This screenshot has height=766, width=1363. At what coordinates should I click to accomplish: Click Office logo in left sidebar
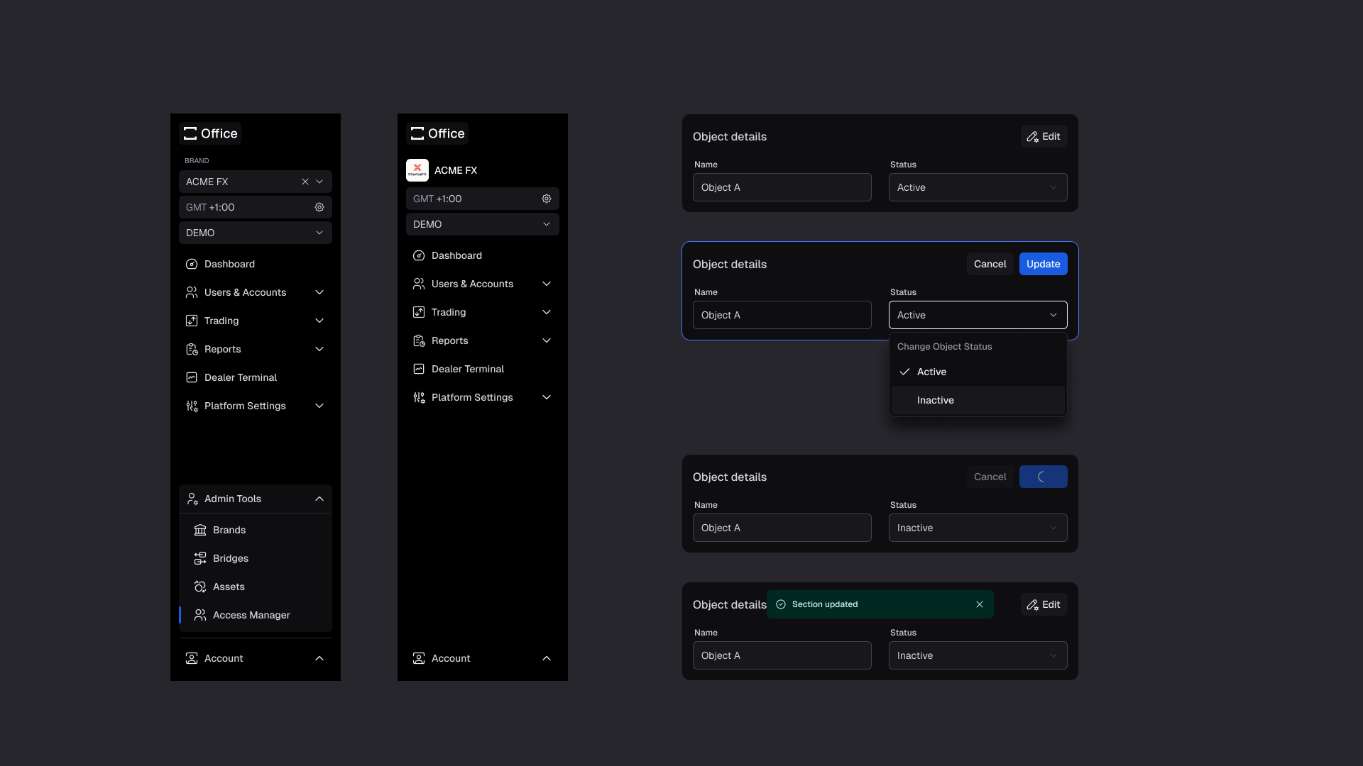click(210, 133)
